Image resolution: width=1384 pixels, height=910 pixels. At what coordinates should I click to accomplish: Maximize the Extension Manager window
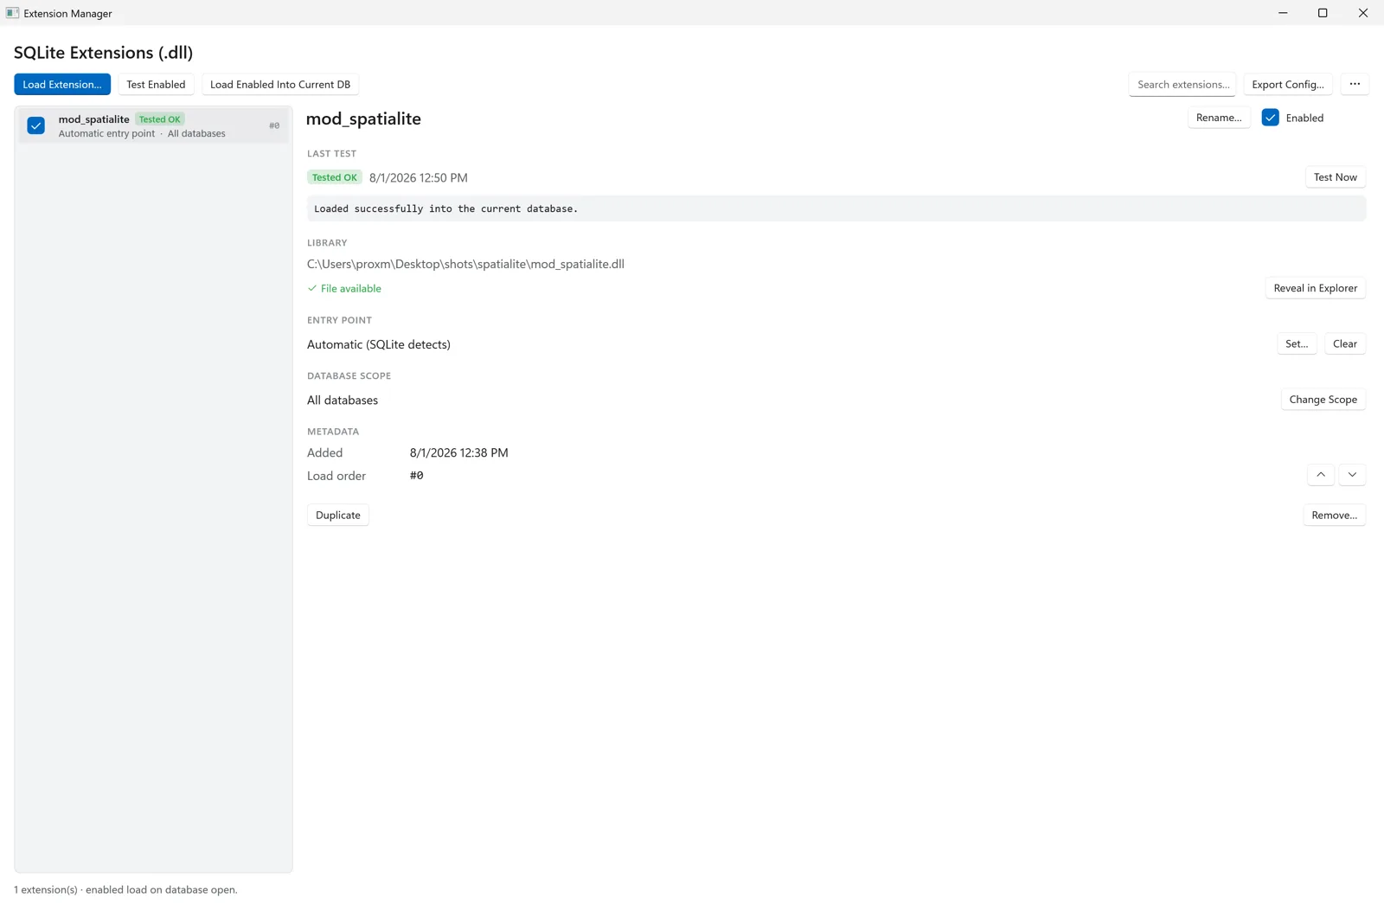pos(1323,13)
